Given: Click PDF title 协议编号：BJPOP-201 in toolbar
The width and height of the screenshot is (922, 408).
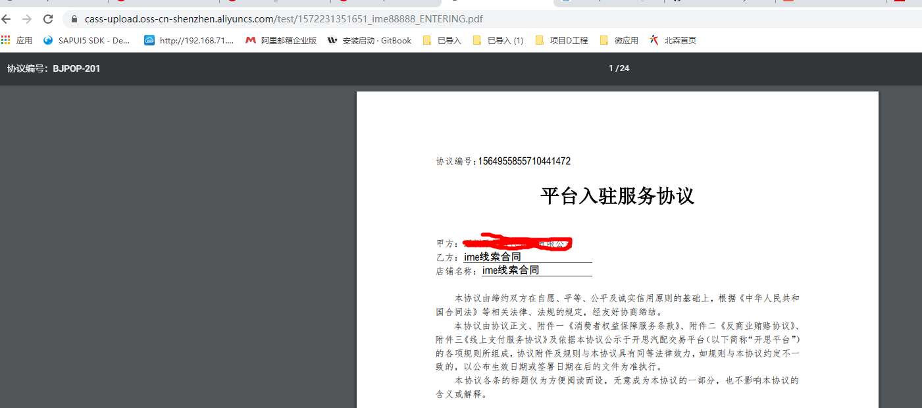Looking at the screenshot, I should click(53, 68).
